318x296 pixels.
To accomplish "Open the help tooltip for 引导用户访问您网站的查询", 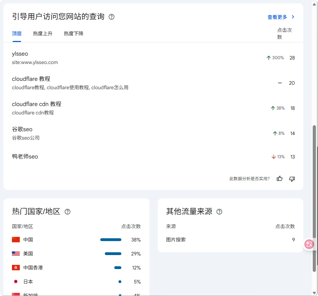I will click(x=111, y=16).
